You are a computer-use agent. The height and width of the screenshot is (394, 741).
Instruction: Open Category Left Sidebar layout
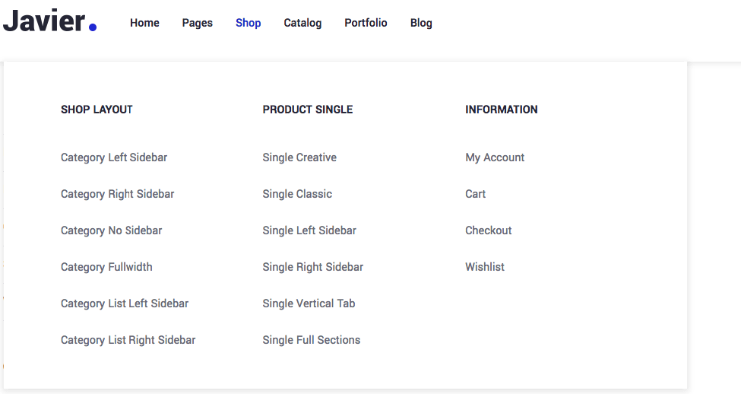(x=114, y=157)
